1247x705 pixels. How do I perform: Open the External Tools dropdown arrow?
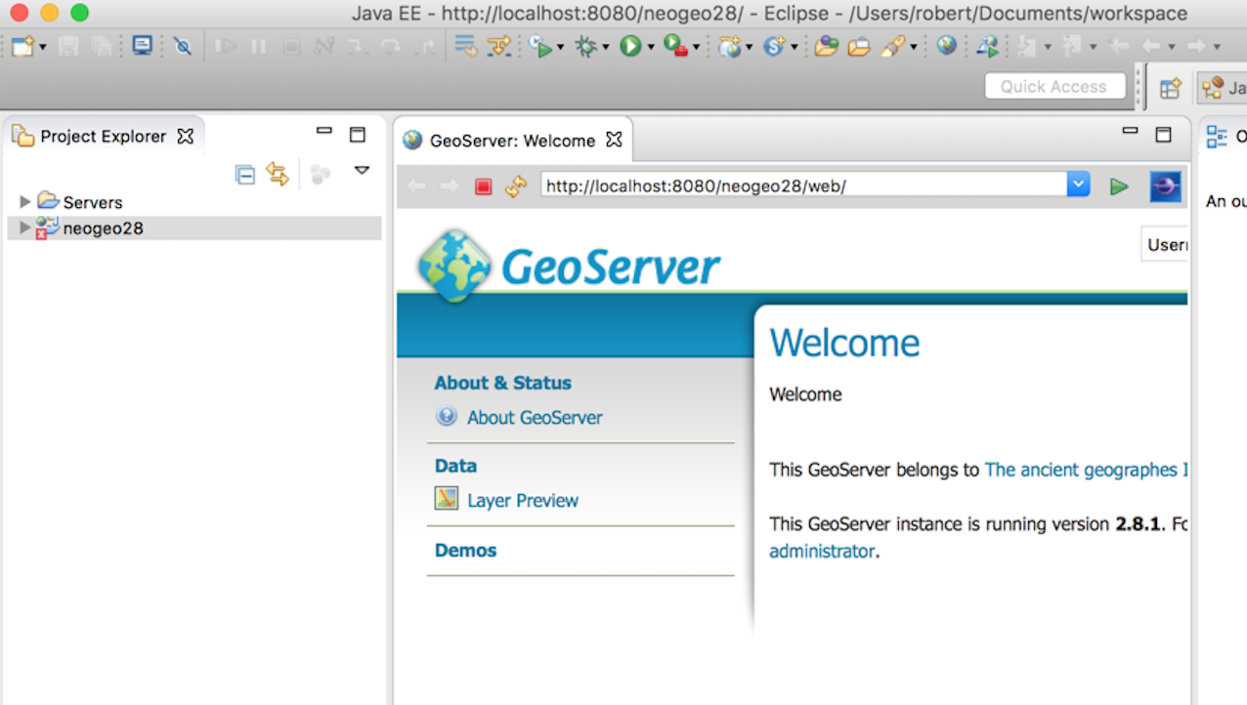pyautogui.click(x=696, y=47)
